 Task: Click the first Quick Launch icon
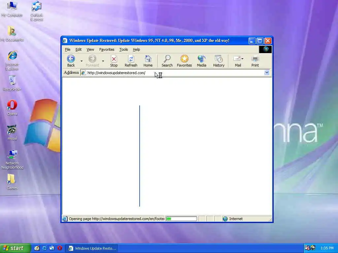[x=37, y=248]
